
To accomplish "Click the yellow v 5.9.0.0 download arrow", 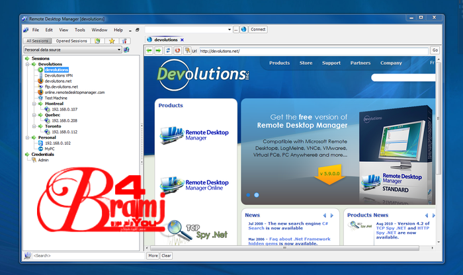I will 329,175.
